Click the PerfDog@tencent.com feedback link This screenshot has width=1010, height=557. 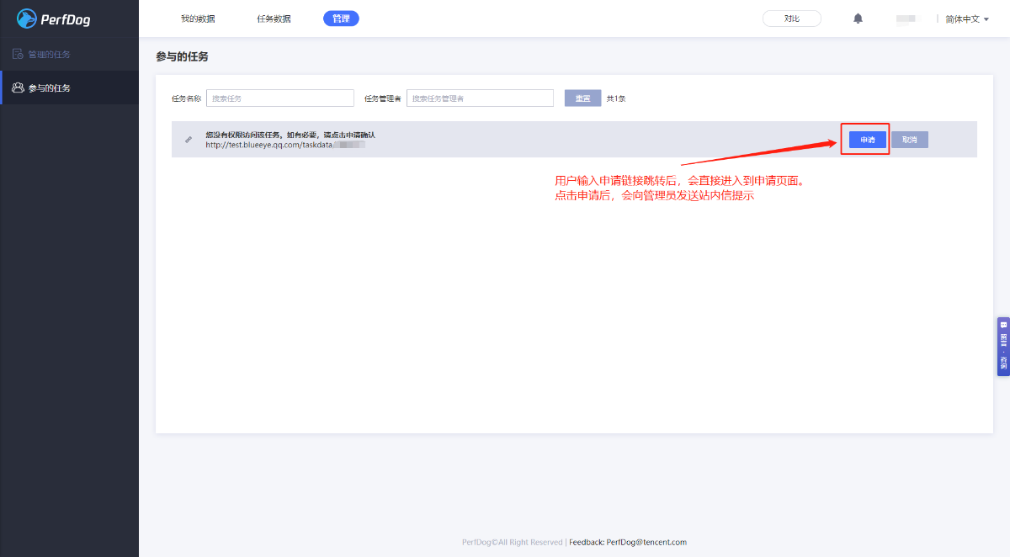pos(646,542)
